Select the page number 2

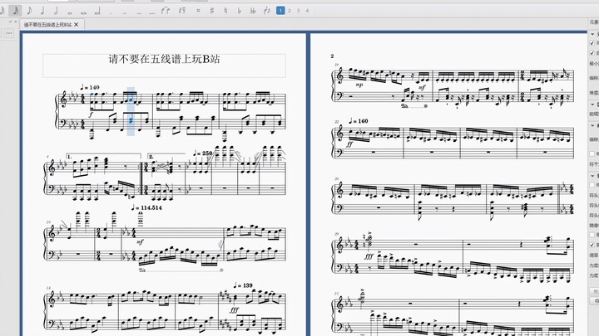tap(332, 56)
